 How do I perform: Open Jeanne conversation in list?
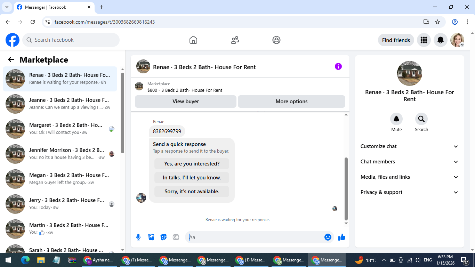pyautogui.click(x=60, y=104)
